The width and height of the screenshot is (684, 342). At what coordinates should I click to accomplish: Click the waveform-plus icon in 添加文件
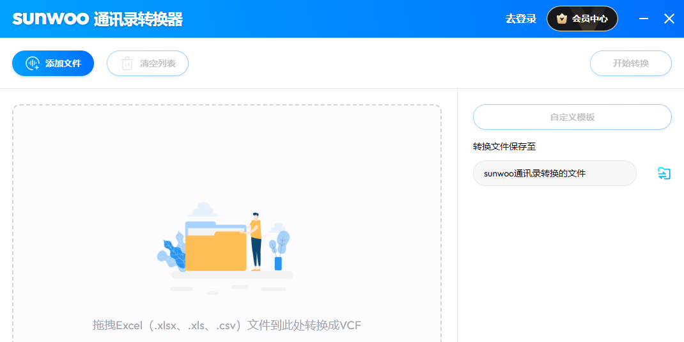pos(33,63)
